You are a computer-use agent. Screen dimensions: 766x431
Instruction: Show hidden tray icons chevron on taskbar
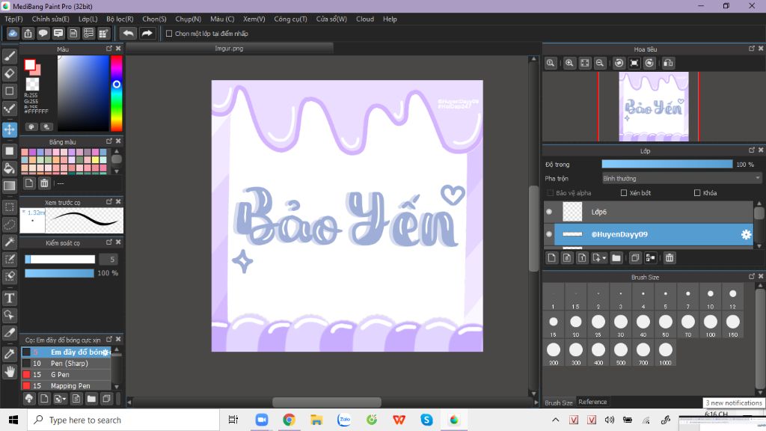point(556,420)
